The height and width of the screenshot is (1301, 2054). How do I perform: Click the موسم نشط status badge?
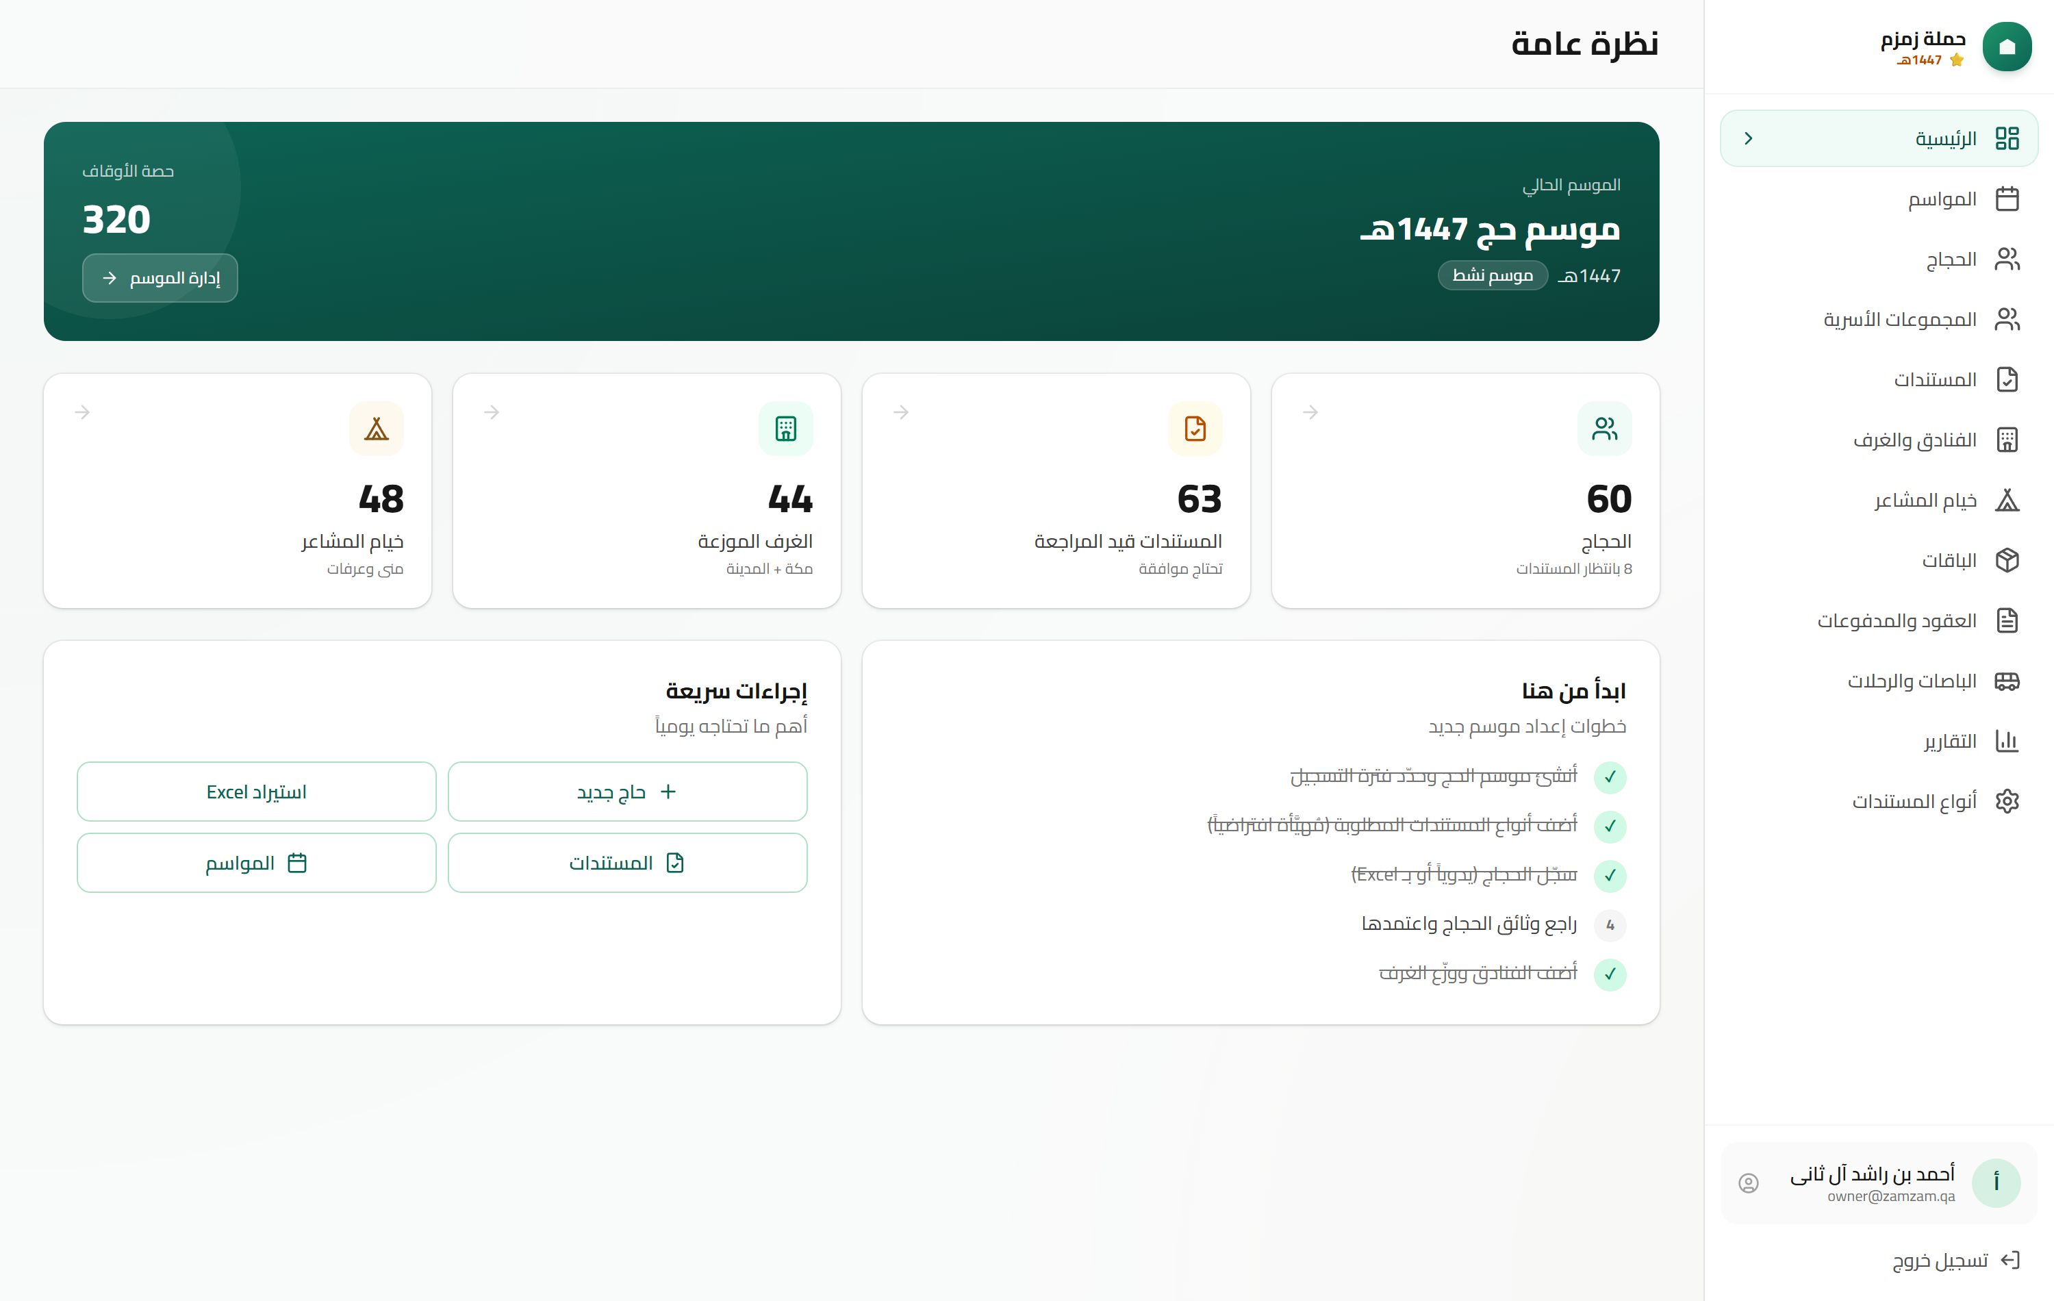tap(1493, 275)
